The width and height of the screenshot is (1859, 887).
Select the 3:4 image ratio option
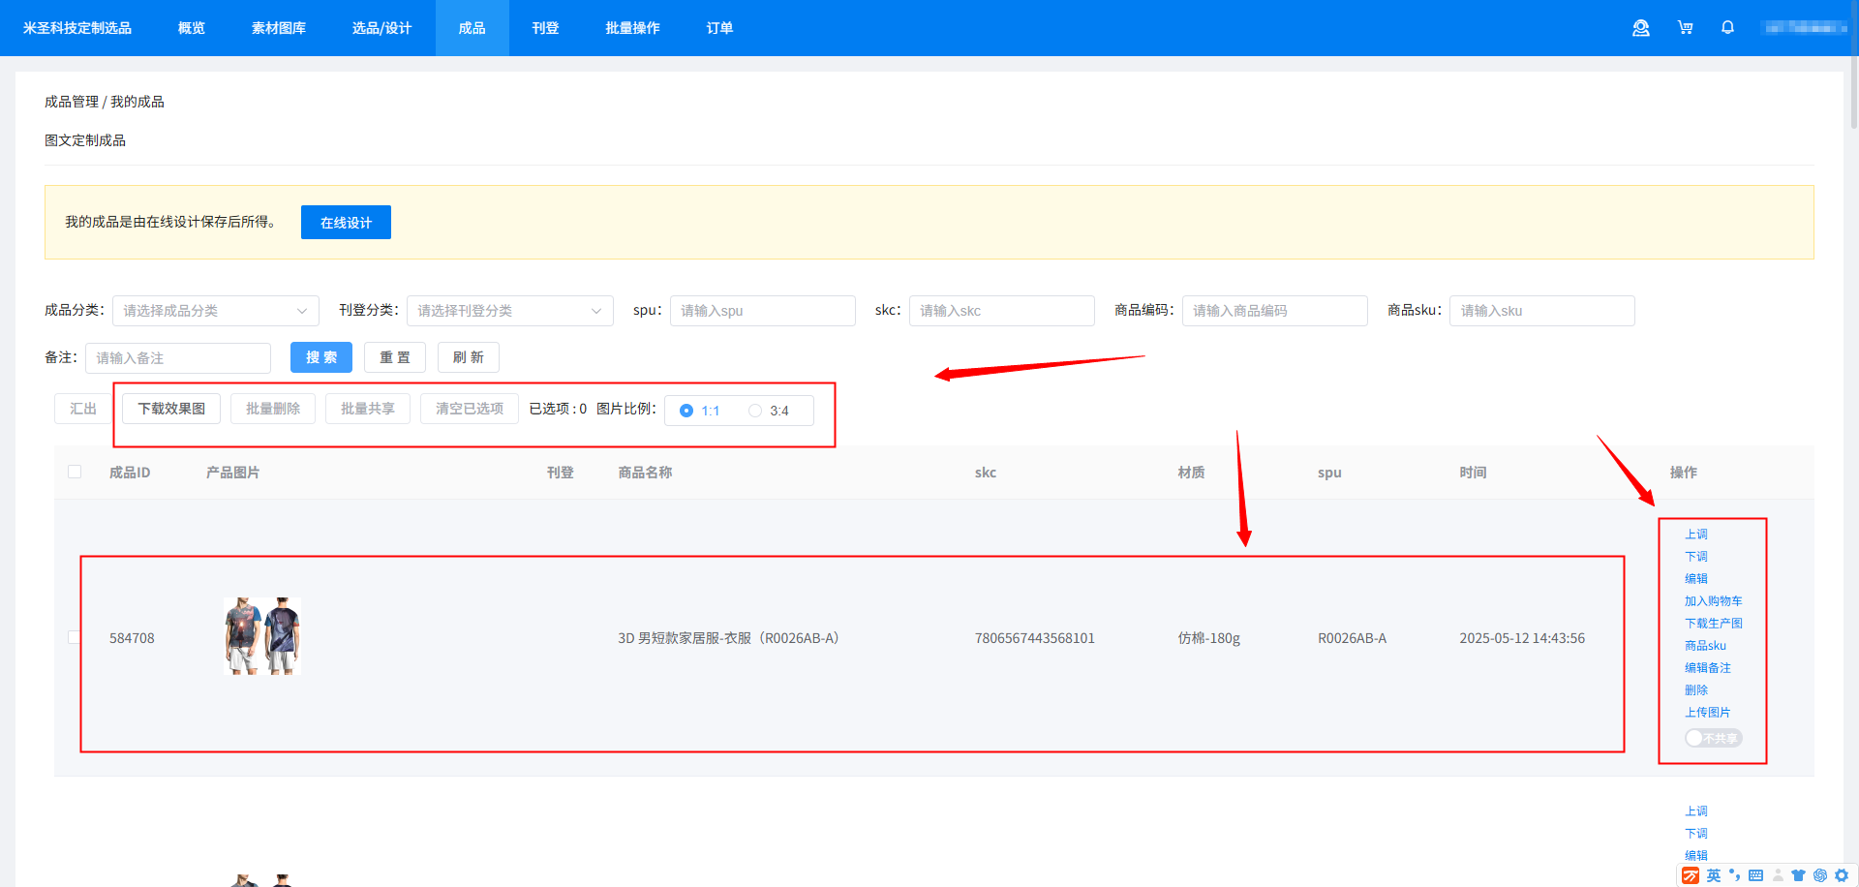(755, 411)
